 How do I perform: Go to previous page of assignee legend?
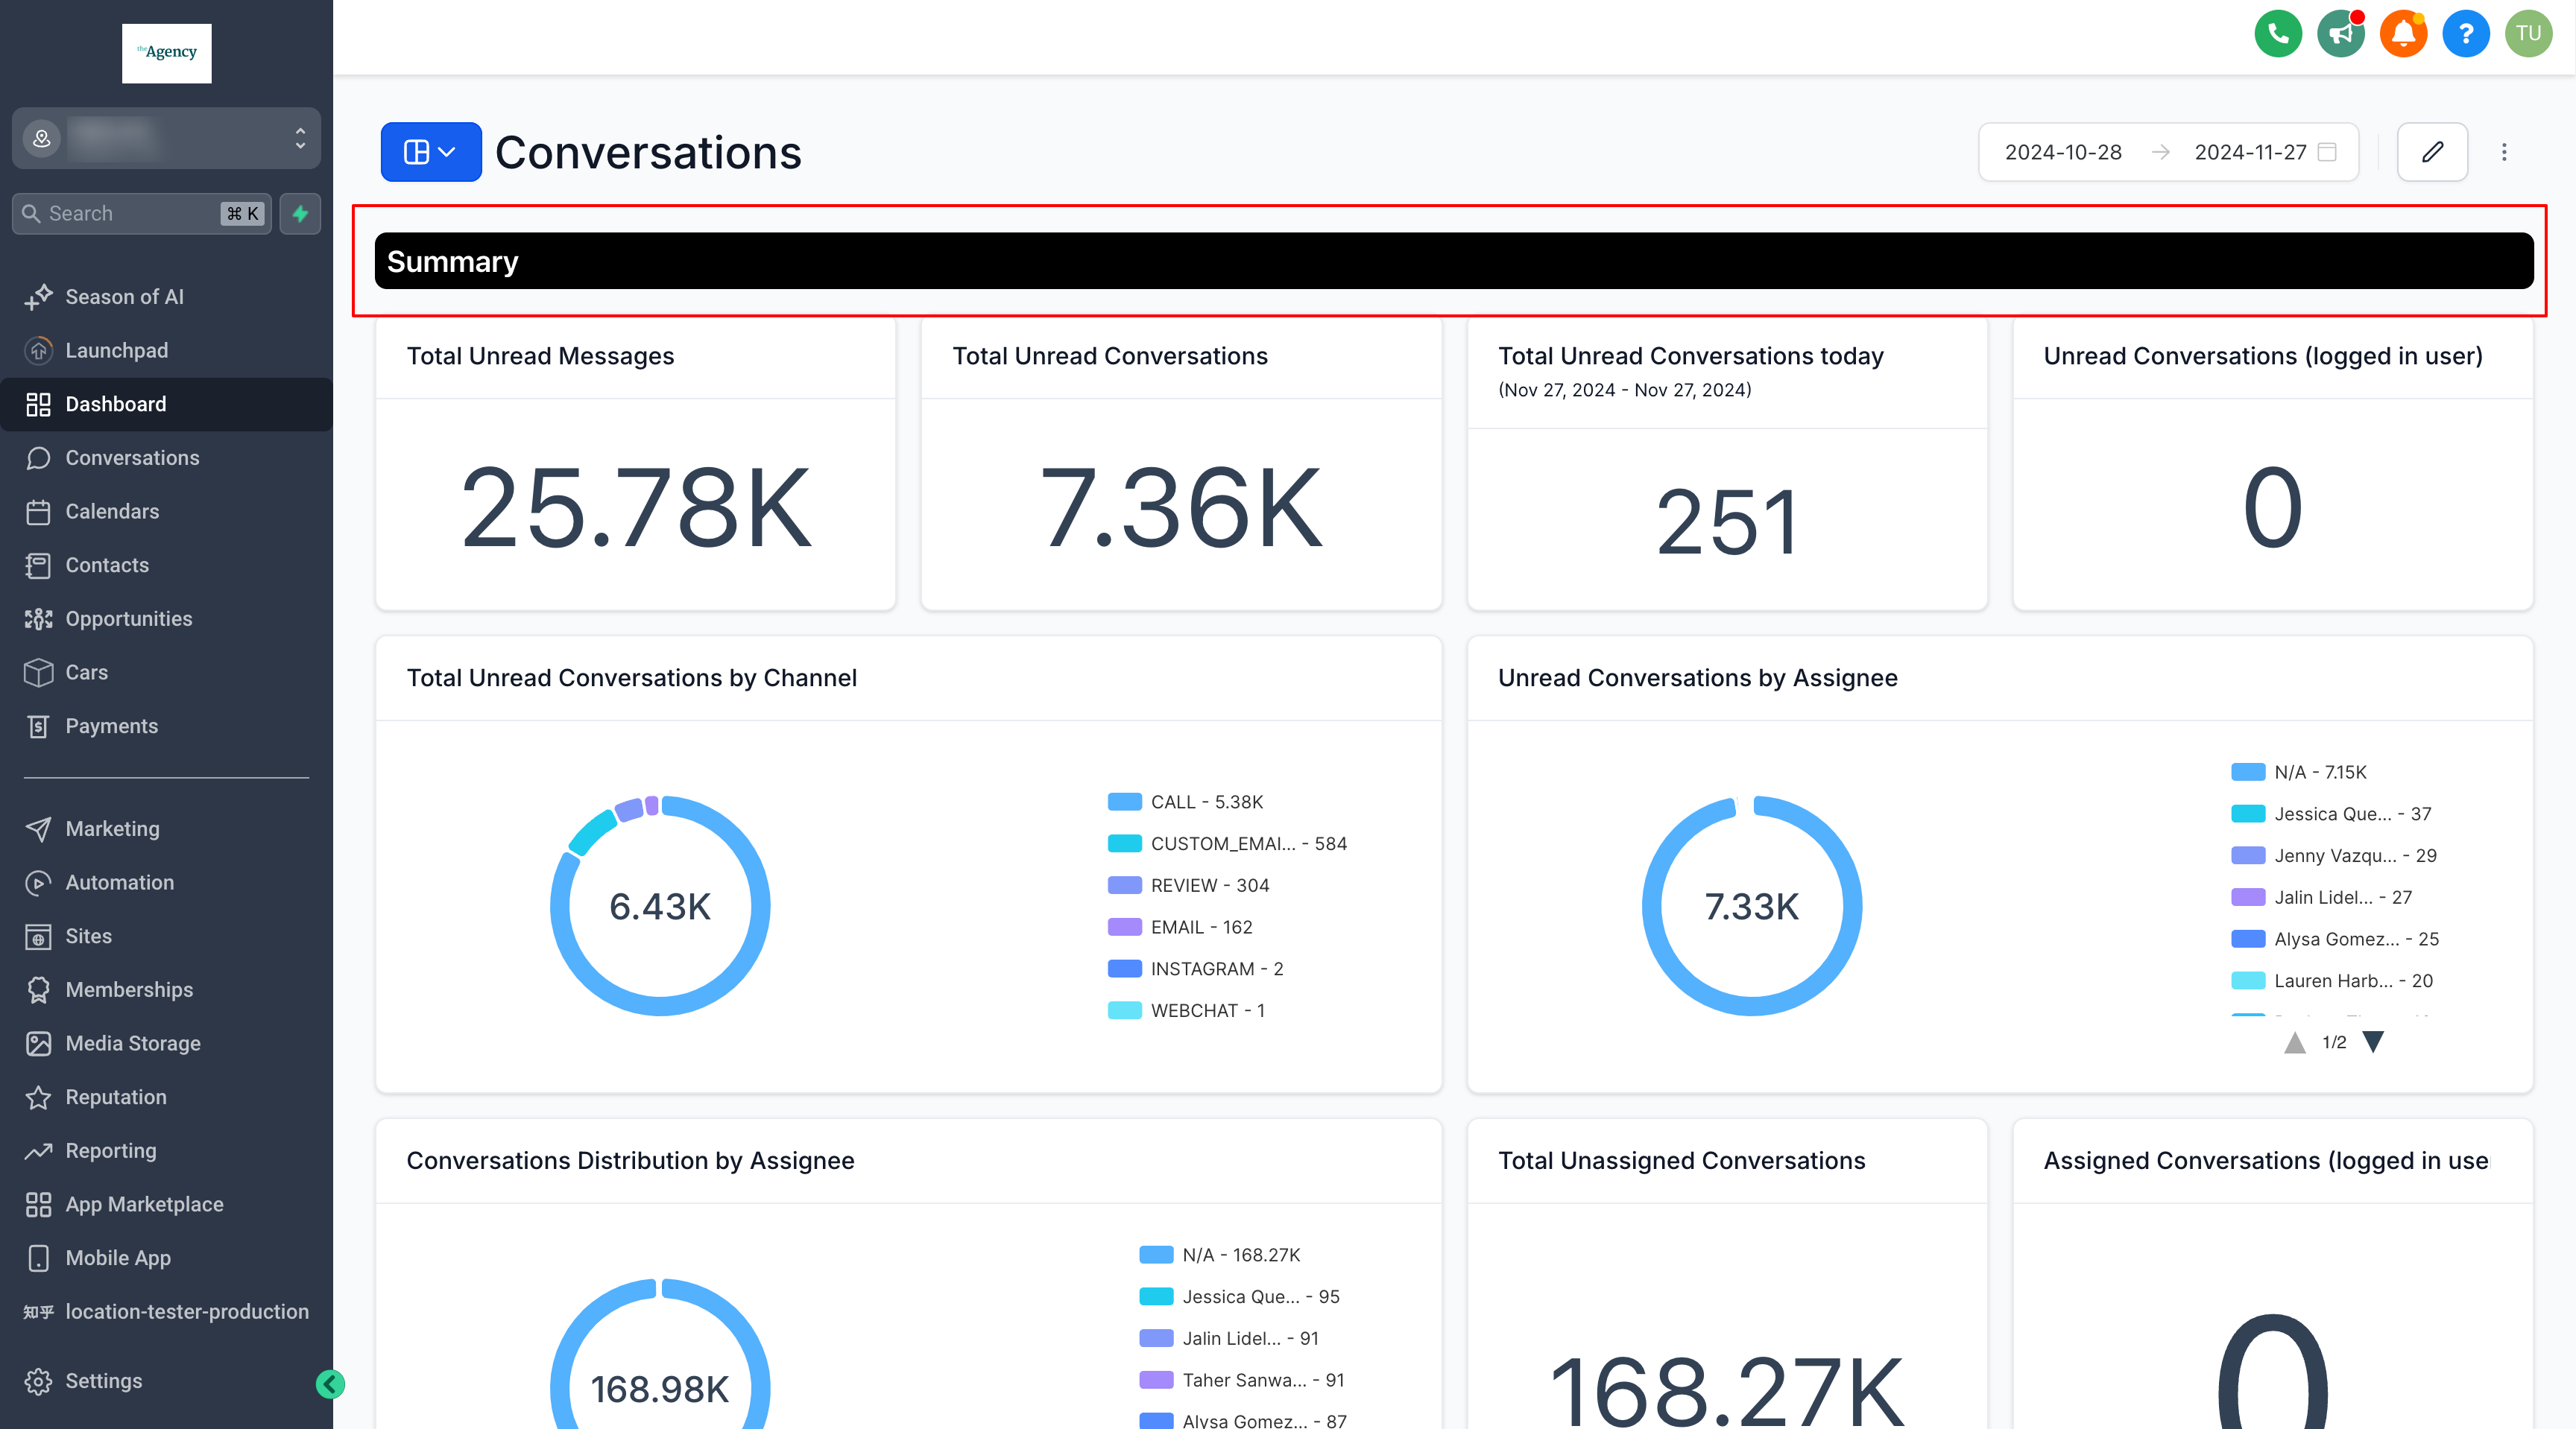(2295, 1042)
